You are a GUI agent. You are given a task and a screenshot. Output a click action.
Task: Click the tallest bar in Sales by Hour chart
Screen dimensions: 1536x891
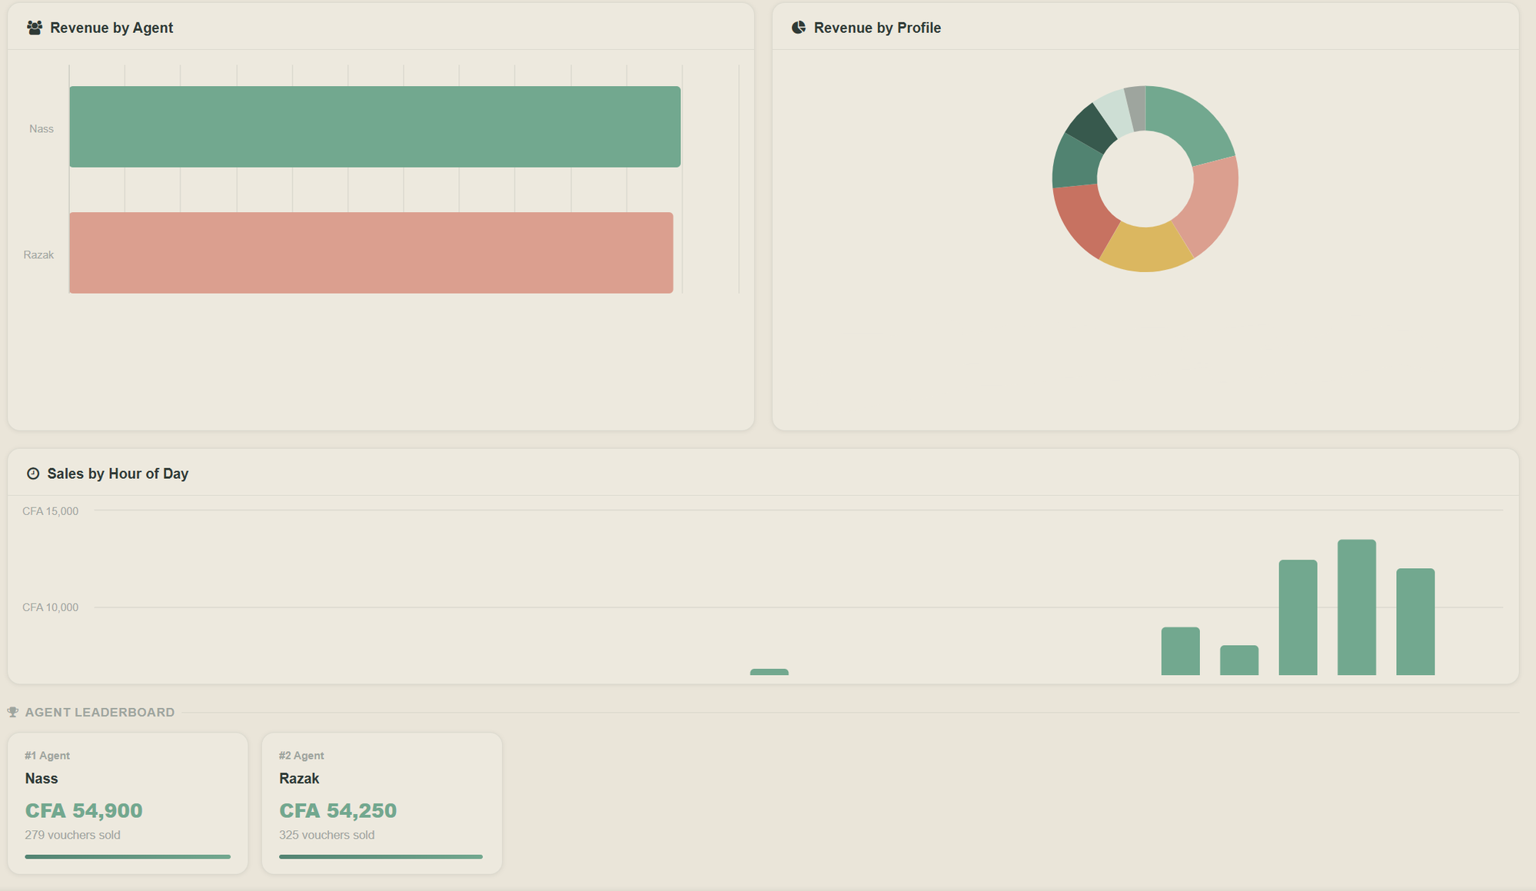1357,607
